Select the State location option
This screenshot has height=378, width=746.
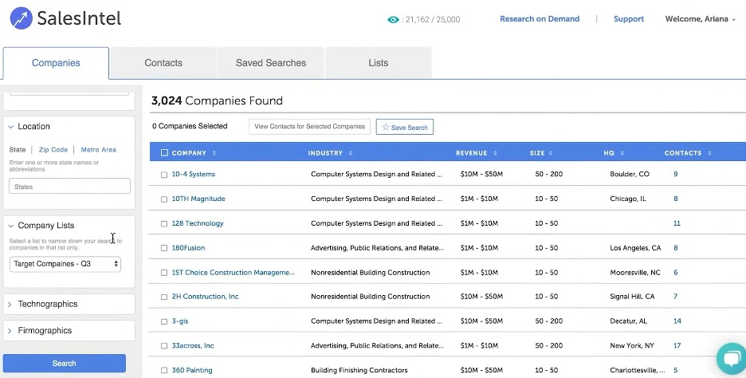(18, 149)
